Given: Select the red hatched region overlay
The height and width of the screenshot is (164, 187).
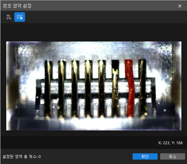Looking at the screenshot, I should pyautogui.click(x=130, y=88).
